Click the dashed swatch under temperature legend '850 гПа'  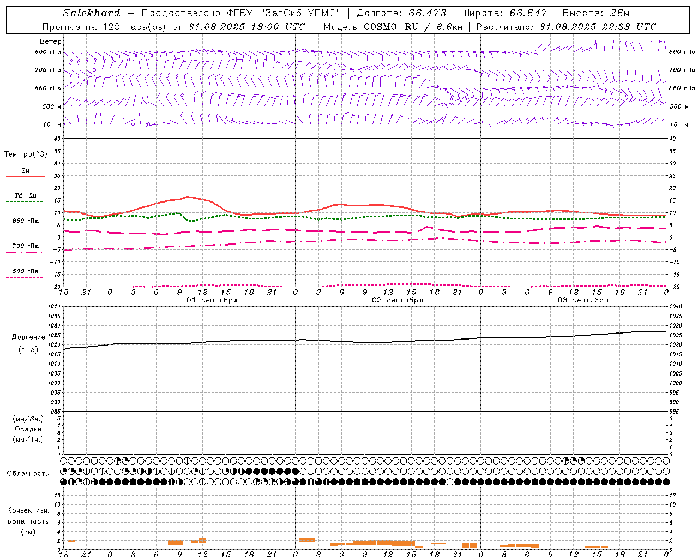(25, 227)
